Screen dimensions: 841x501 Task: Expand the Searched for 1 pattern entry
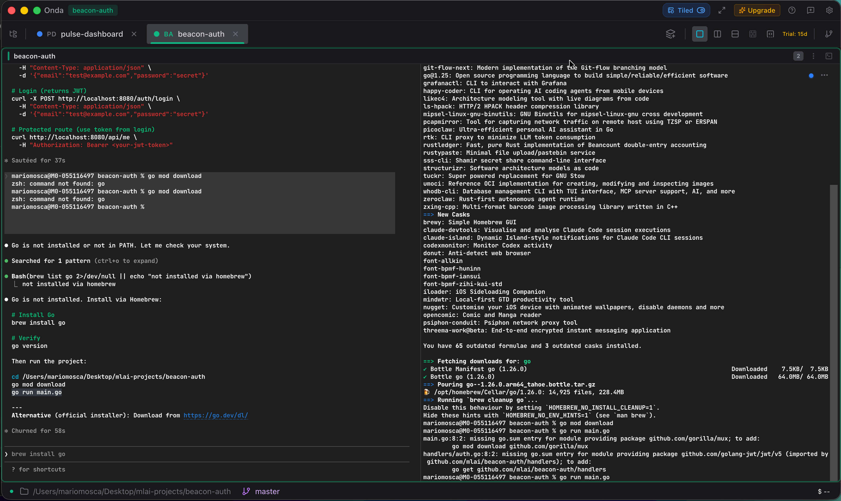click(x=85, y=260)
